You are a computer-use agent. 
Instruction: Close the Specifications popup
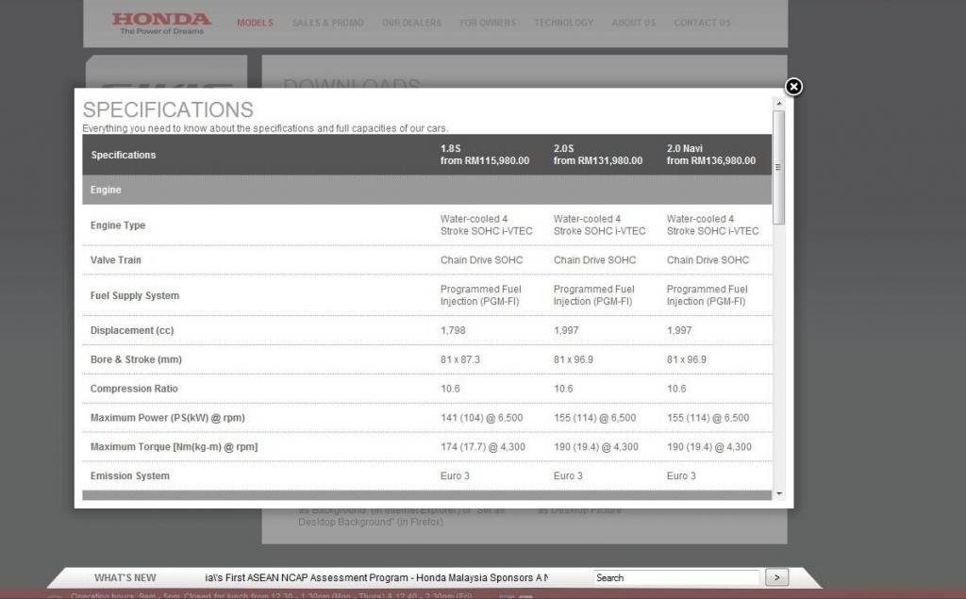[793, 87]
